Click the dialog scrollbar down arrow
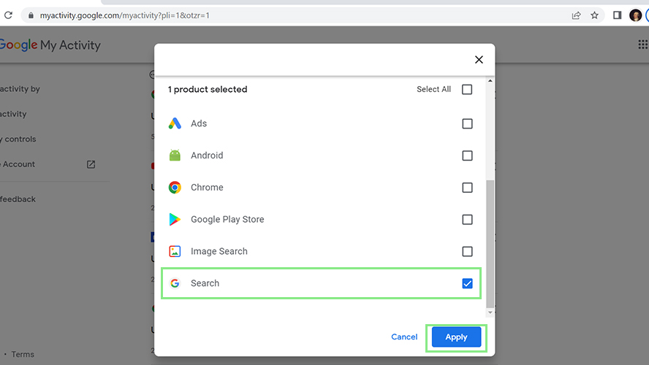 490,312
